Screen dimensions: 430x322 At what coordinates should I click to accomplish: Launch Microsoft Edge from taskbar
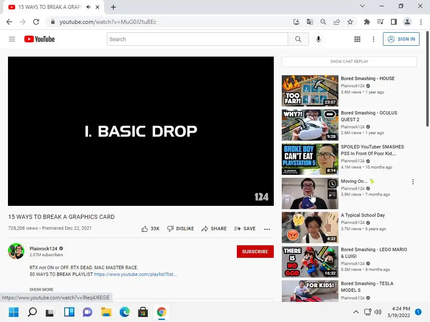click(124, 312)
